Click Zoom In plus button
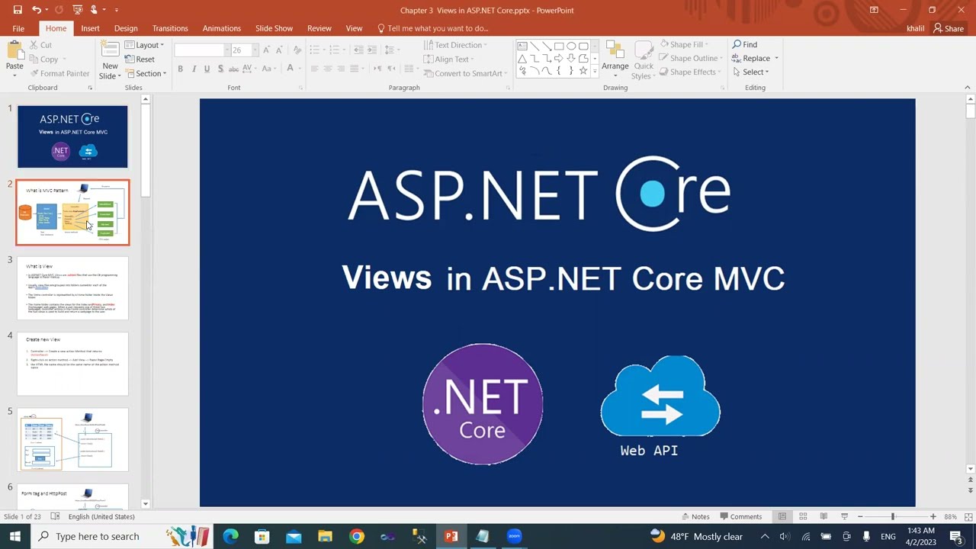The height and width of the screenshot is (549, 976). 933,516
